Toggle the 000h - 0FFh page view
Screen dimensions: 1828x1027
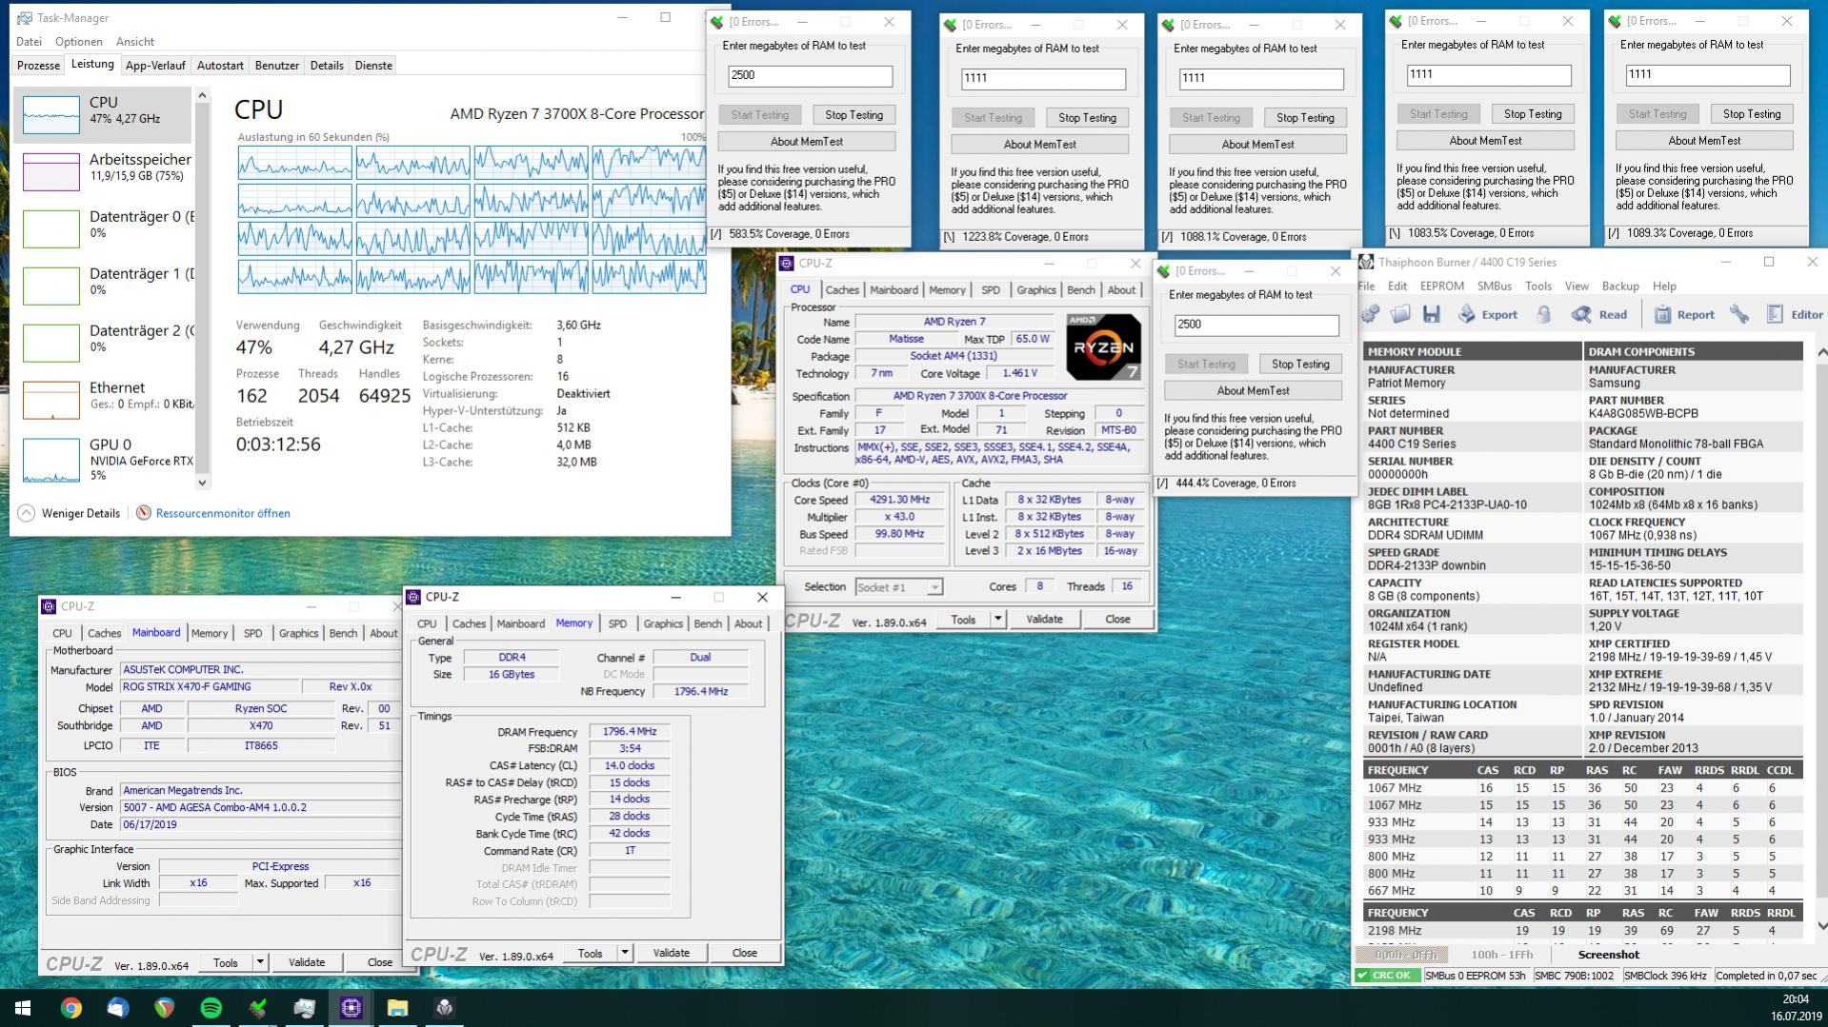click(1403, 955)
